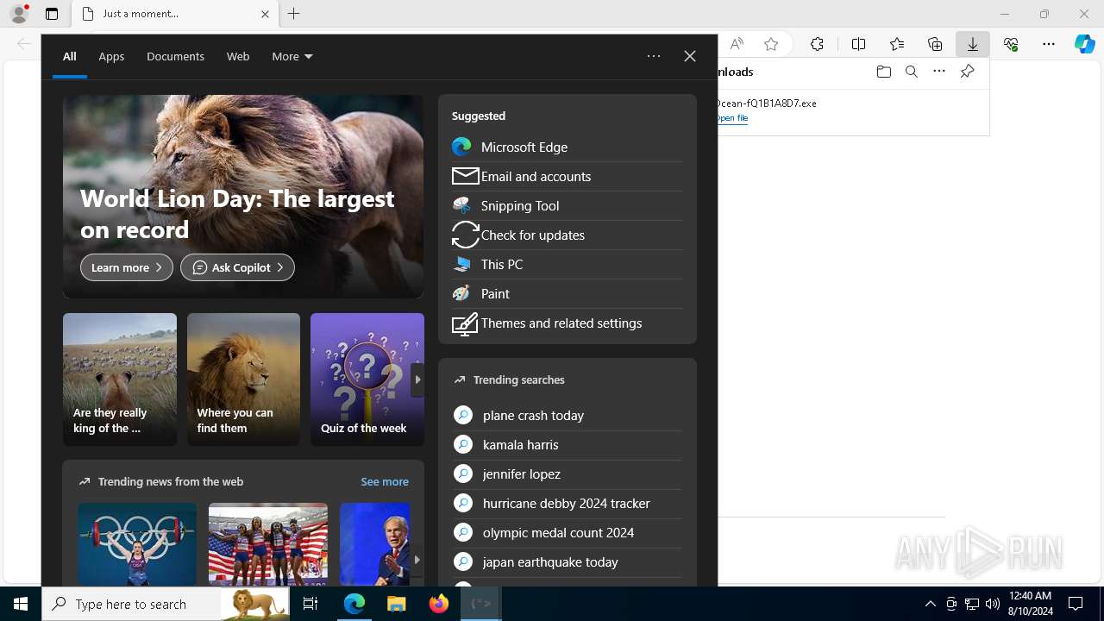
Task: Open 'Where you can find them' card
Action: [x=243, y=379]
